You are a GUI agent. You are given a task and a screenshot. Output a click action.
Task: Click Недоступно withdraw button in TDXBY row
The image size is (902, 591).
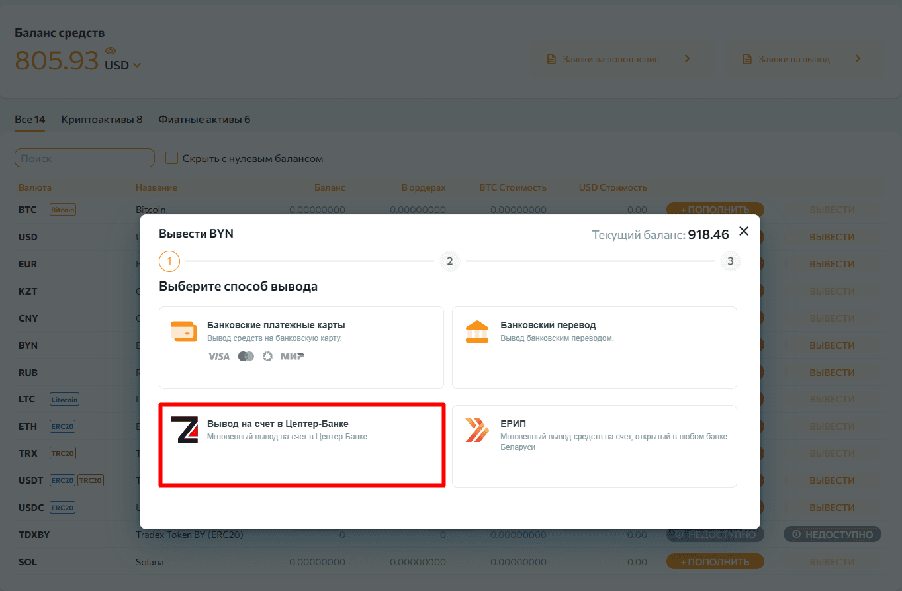tap(833, 534)
